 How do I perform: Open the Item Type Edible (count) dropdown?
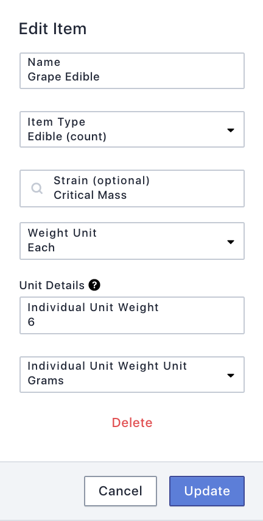coord(132,129)
